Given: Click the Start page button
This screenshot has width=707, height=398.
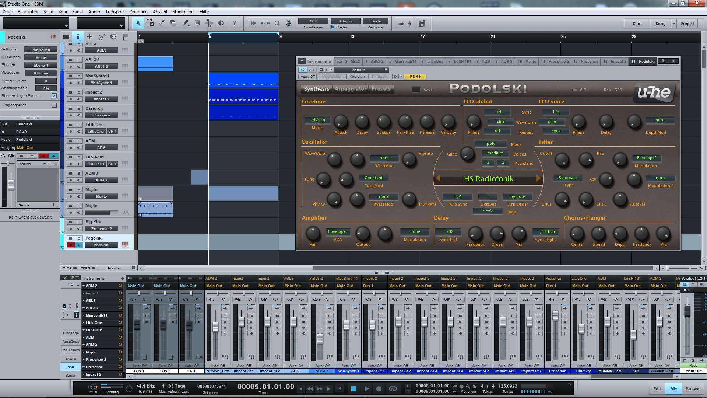Looking at the screenshot, I should pyautogui.click(x=637, y=23).
